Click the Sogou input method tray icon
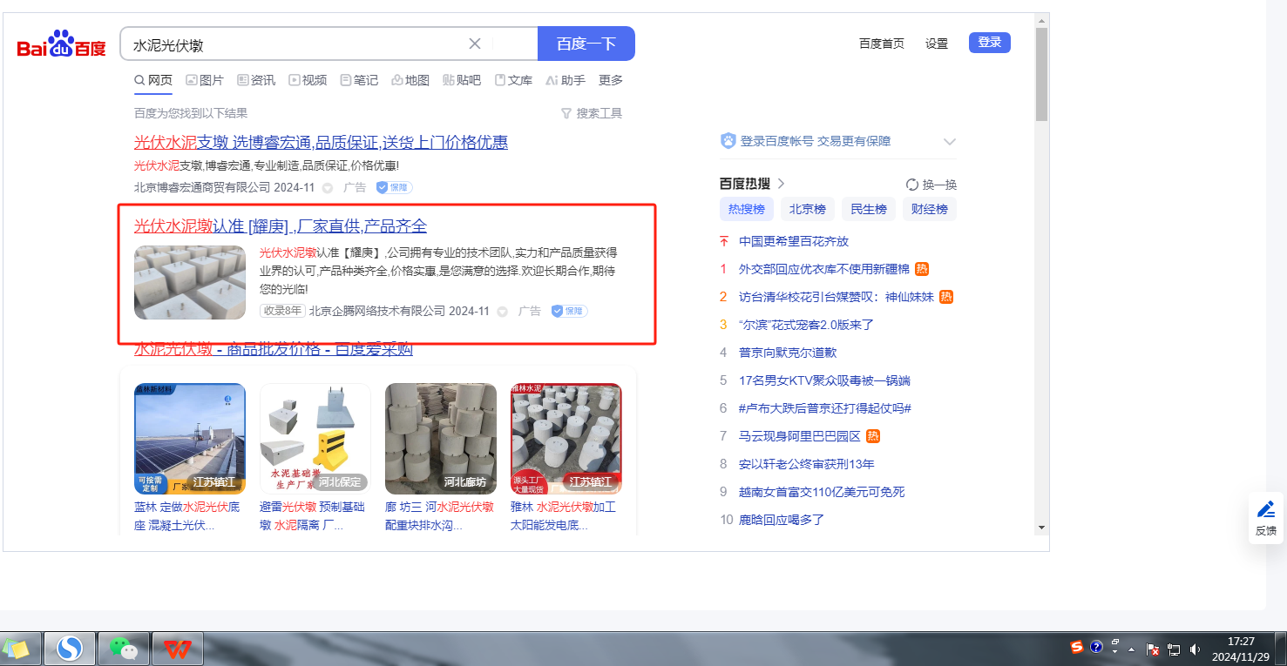 [1077, 647]
